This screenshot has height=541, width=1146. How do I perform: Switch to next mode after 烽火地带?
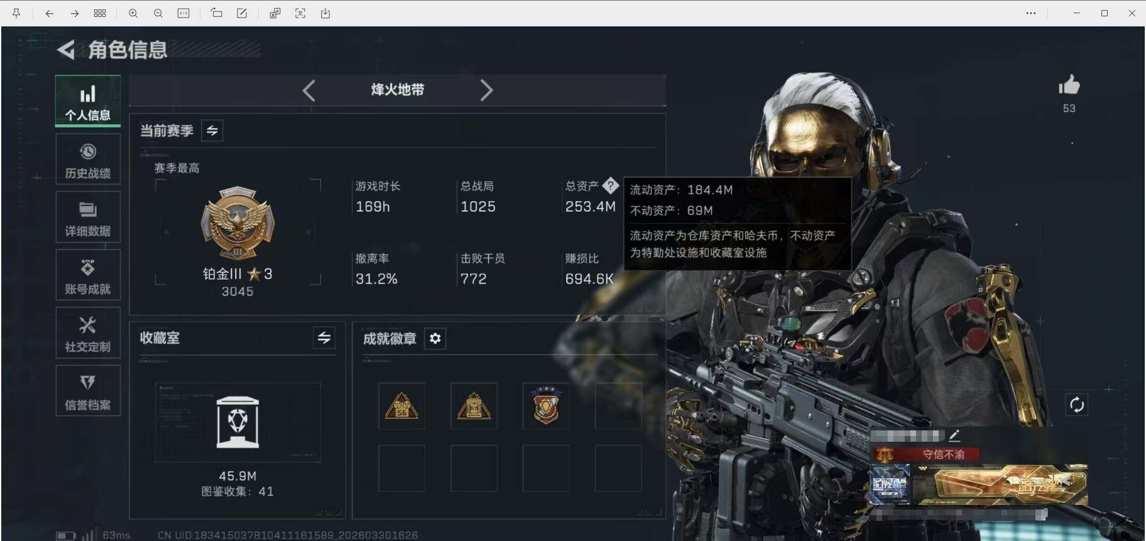tap(486, 90)
